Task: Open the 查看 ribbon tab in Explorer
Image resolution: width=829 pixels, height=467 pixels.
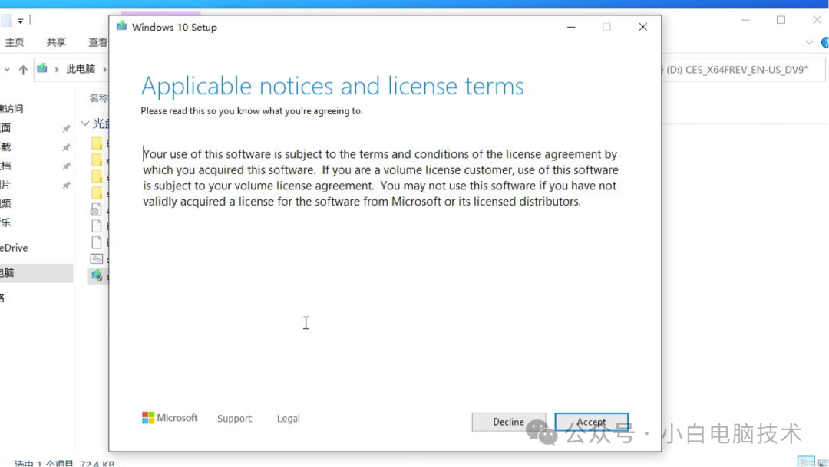Action: [x=97, y=42]
